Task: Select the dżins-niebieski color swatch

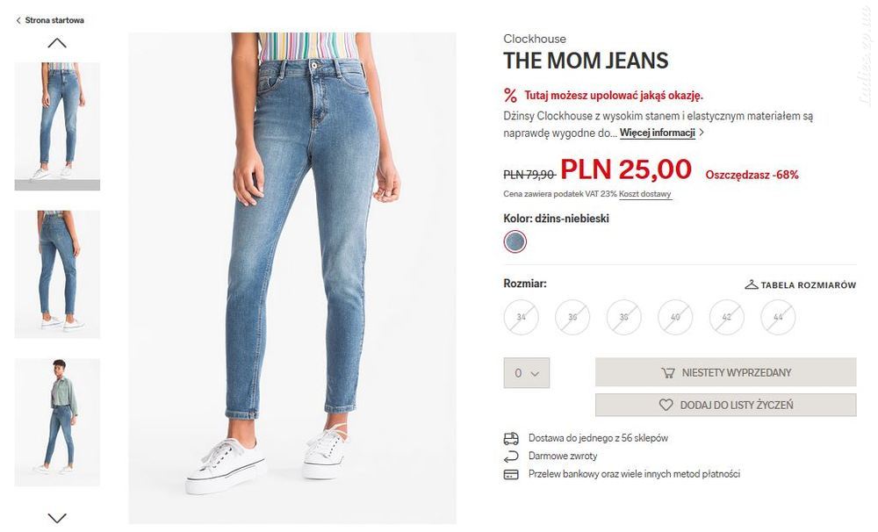Action: [x=515, y=242]
